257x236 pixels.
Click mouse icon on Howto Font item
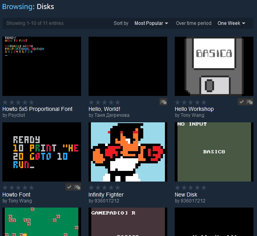click(77, 187)
